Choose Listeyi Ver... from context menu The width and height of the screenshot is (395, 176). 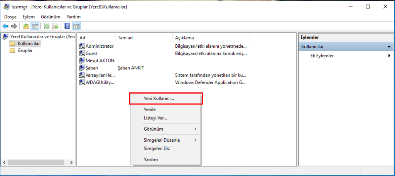click(166, 118)
